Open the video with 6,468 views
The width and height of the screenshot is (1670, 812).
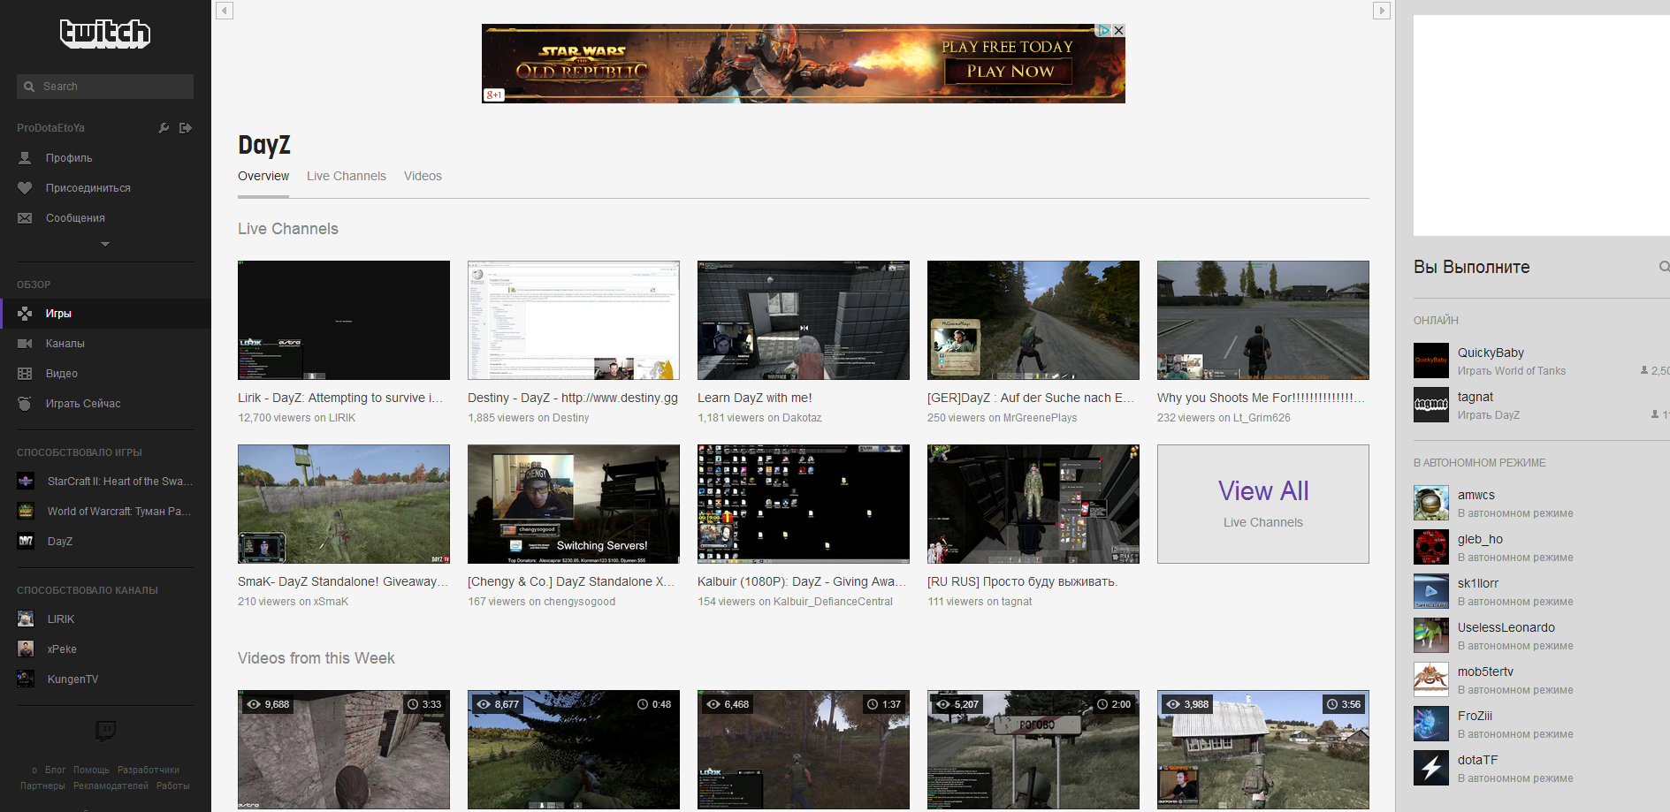804,749
